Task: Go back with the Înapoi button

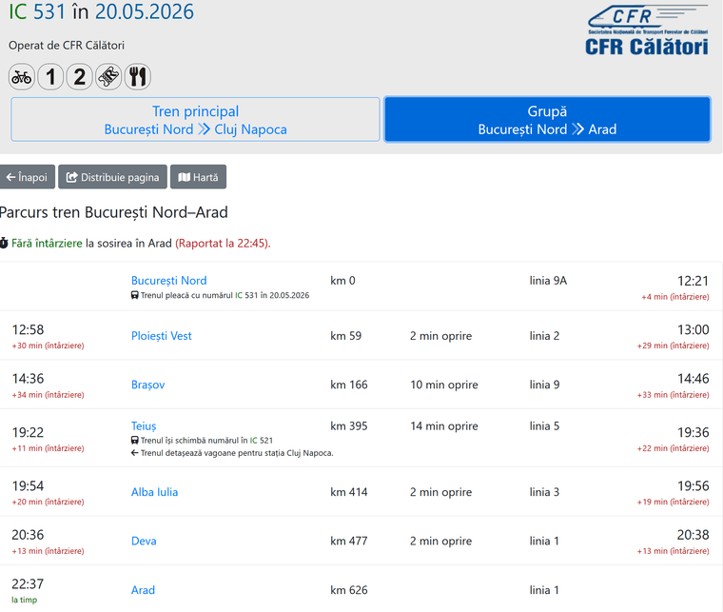Action: (x=28, y=177)
